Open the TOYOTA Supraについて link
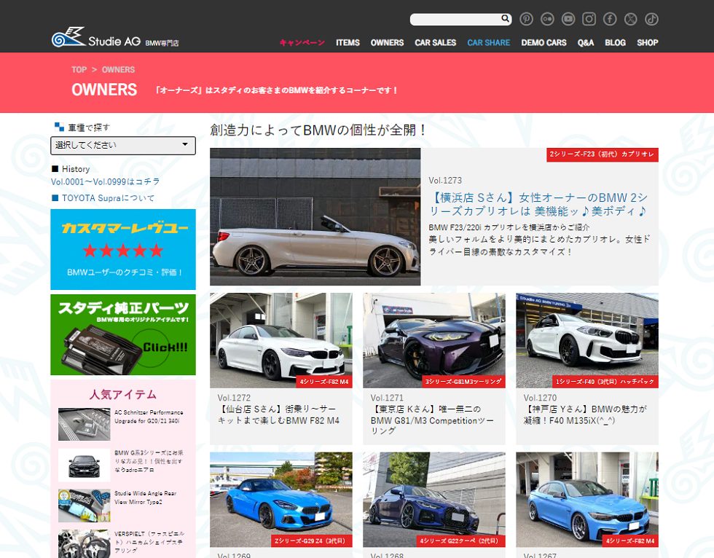 click(x=108, y=198)
